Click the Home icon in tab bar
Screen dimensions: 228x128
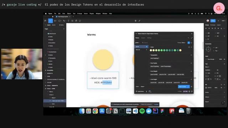click(53, 17)
